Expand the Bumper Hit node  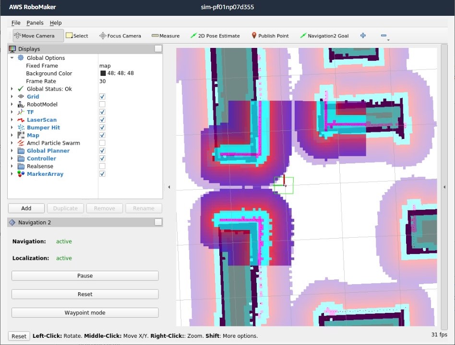coord(12,127)
